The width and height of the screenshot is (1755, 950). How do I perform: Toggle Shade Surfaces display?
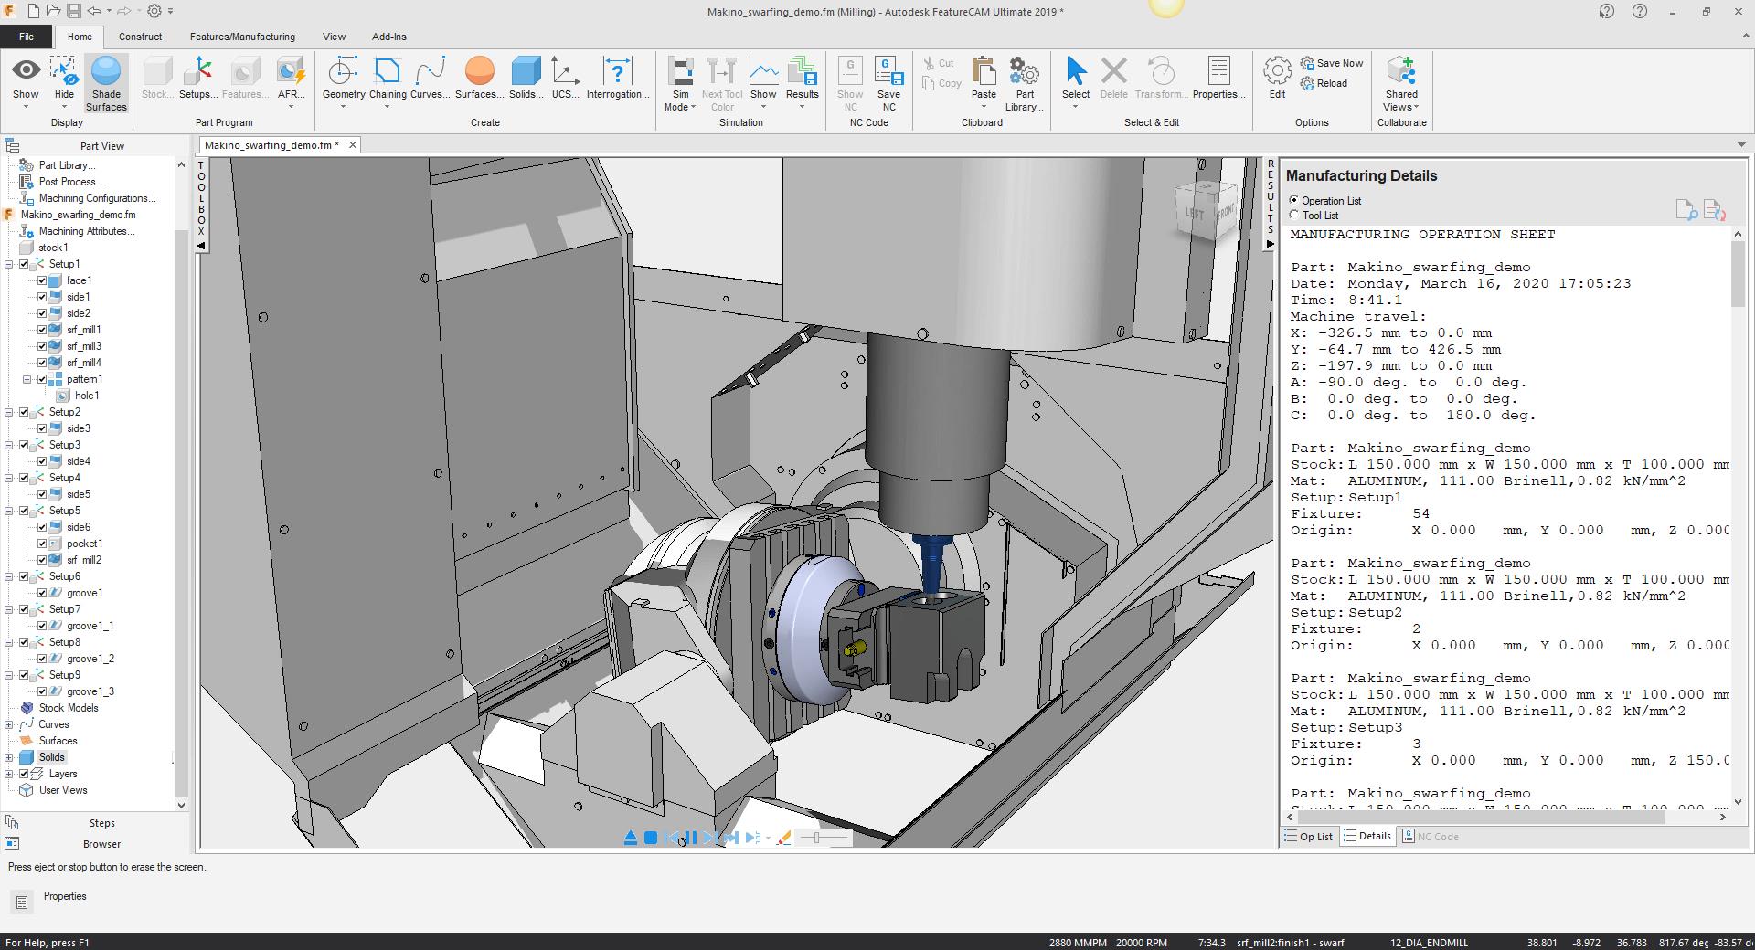click(x=106, y=83)
